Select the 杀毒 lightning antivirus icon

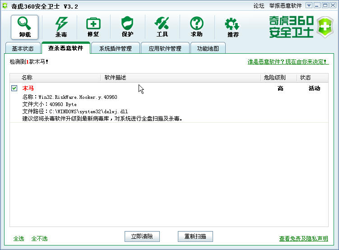[x=61, y=27]
